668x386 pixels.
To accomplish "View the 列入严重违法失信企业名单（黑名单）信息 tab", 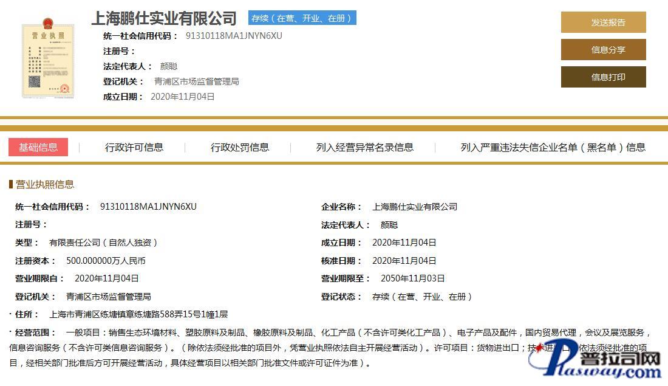I will tap(553, 147).
